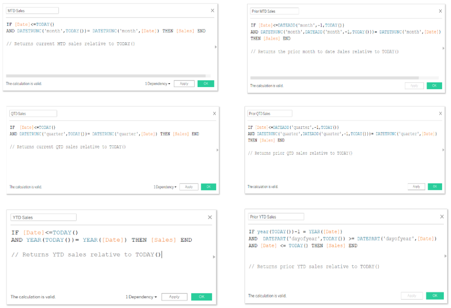The image size is (451, 308).
Task: Click Apply in the YTD Sales dialog
Action: click(174, 297)
